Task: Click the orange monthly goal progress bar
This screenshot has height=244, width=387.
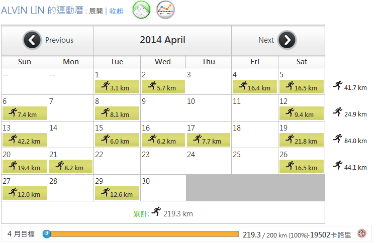Action: (143, 234)
